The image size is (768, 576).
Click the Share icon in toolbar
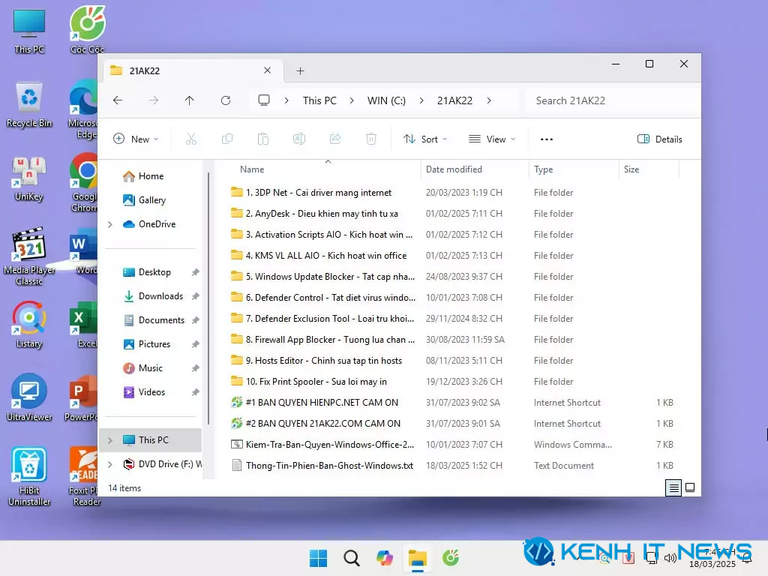click(335, 139)
